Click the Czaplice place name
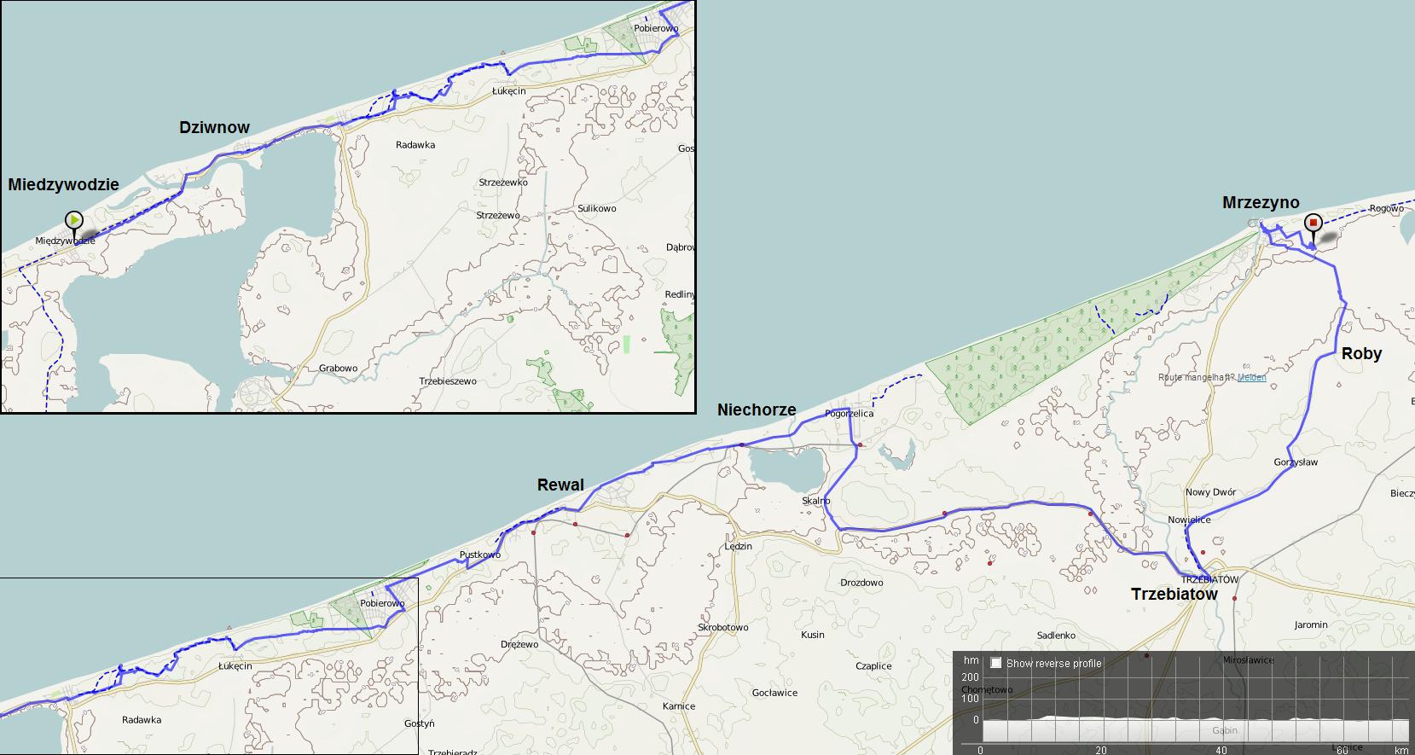1415x755 pixels. tap(873, 666)
